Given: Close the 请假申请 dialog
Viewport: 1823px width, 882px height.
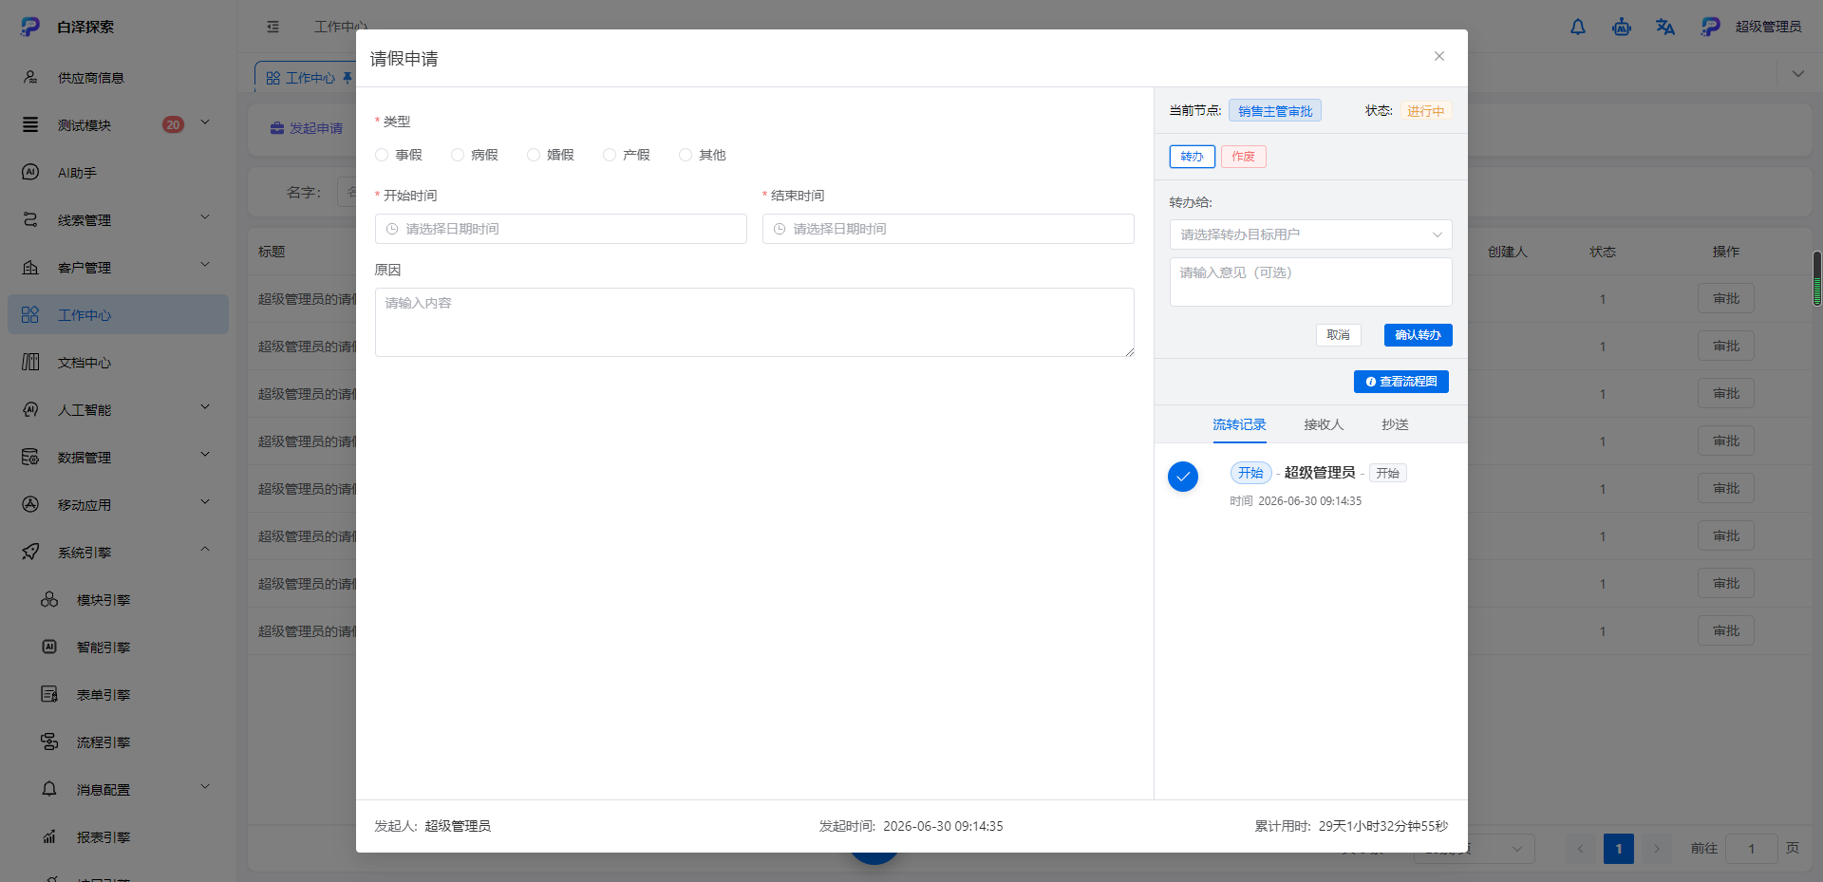Looking at the screenshot, I should tap(1439, 56).
